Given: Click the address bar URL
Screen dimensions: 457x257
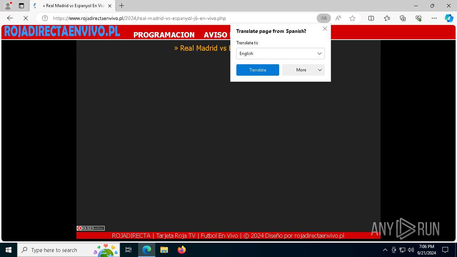Looking at the screenshot, I should point(140,18).
